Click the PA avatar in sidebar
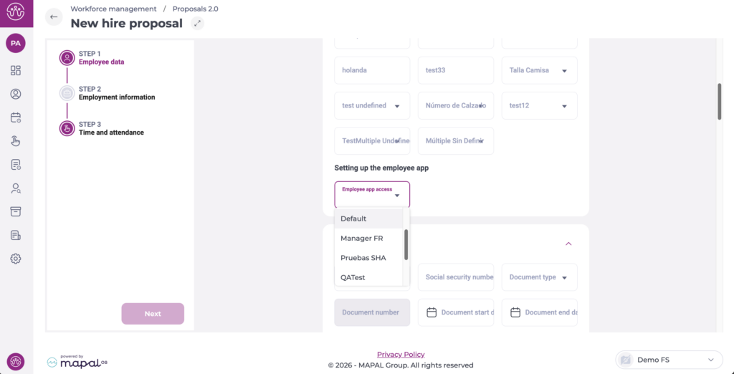This screenshot has width=734, height=374. pos(16,44)
